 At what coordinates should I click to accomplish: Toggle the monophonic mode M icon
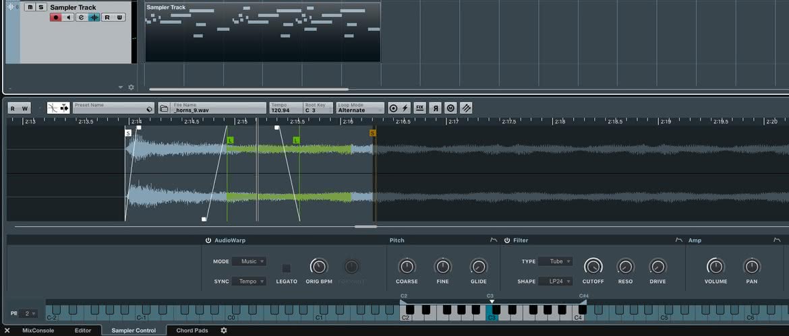pos(450,108)
